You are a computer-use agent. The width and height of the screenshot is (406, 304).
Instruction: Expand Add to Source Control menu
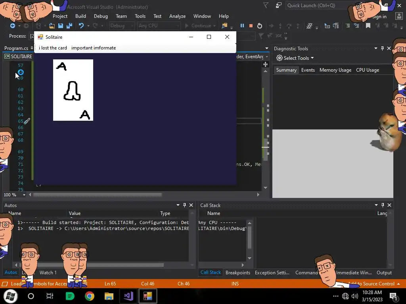pyautogui.click(x=398, y=283)
